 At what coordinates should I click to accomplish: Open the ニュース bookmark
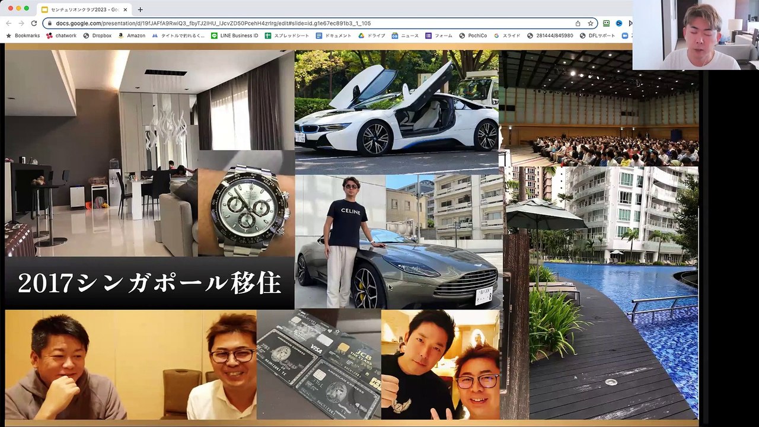click(405, 36)
